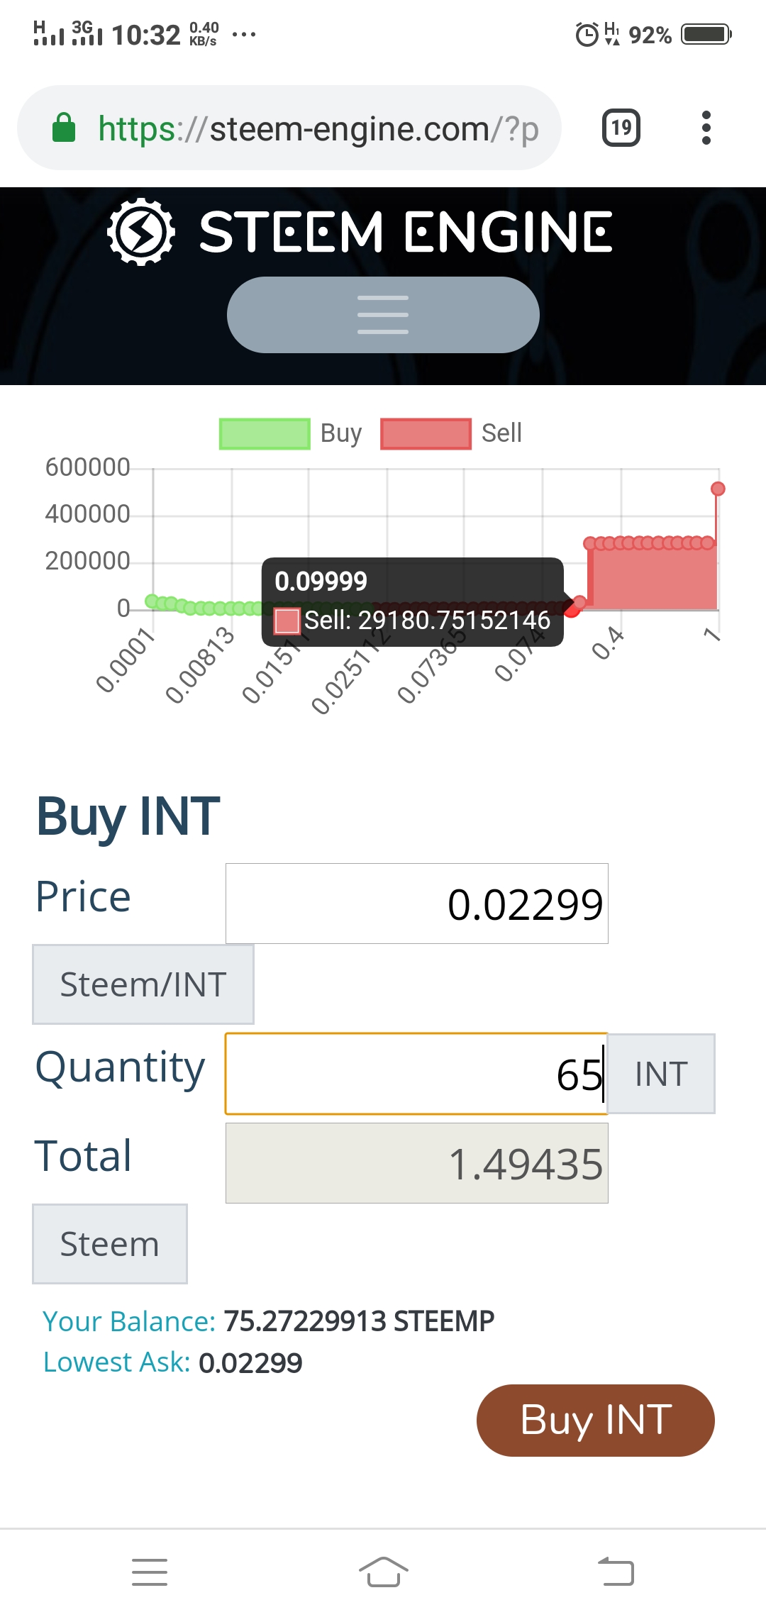Click the first green buy point at 0.0001
766x1617 pixels.
pyautogui.click(x=152, y=601)
